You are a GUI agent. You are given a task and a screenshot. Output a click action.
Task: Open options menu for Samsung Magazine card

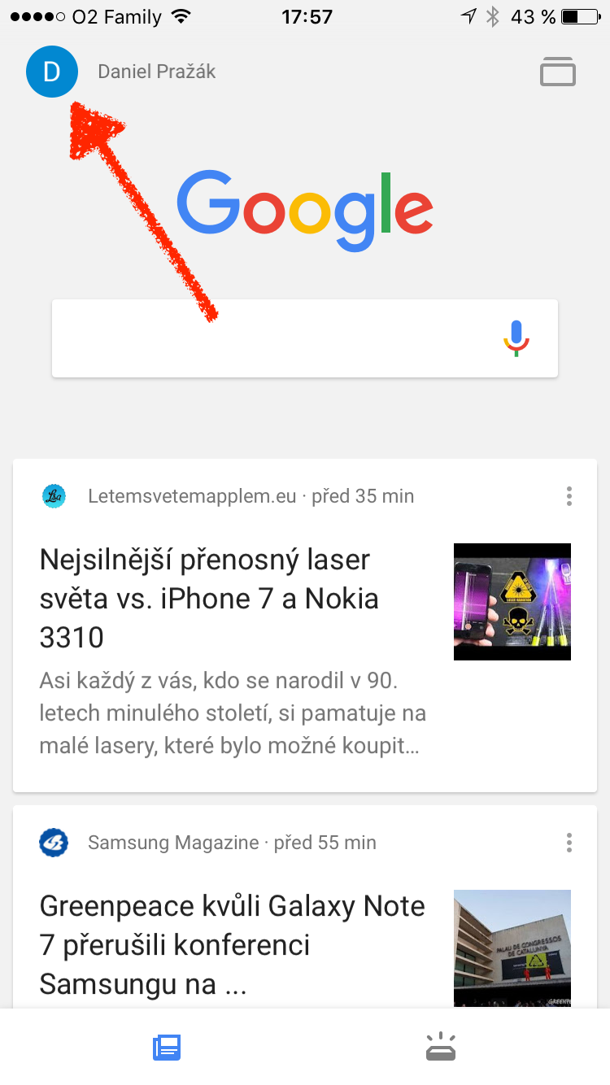pos(569,842)
